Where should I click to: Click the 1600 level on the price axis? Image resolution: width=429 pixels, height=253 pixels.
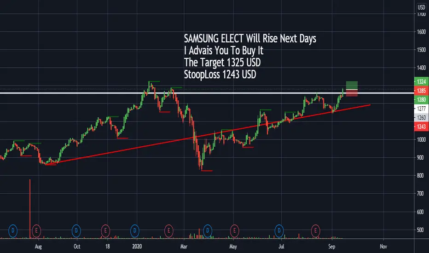(421, 32)
